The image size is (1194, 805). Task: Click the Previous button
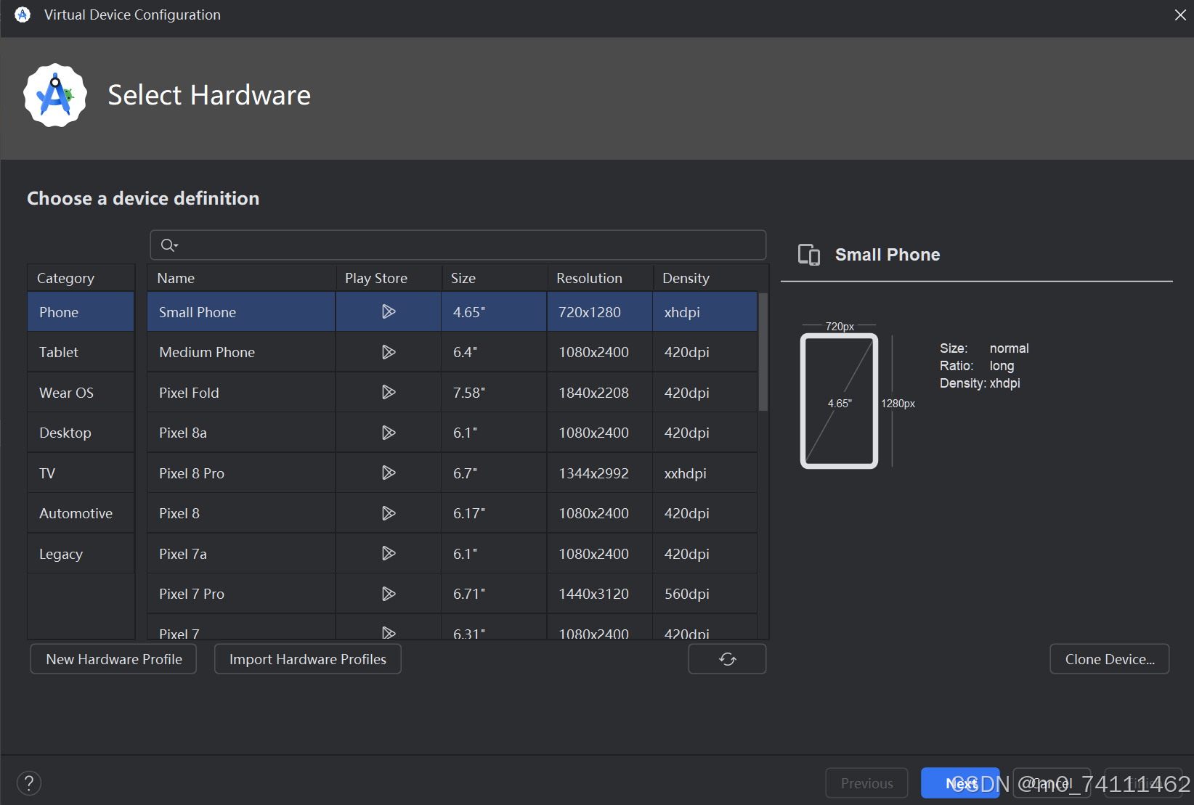867,783
